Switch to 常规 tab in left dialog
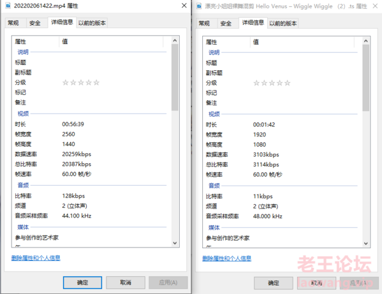Image resolution: width=382 pixels, height=294 pixels. (x=13, y=23)
